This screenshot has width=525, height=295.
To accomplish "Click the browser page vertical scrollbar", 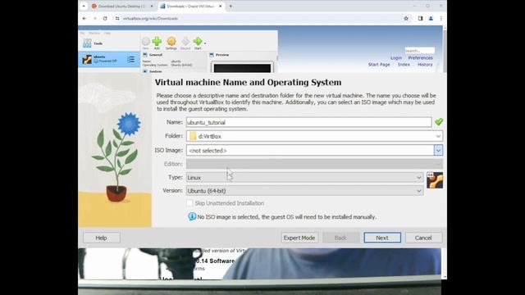I will (x=445, y=50).
